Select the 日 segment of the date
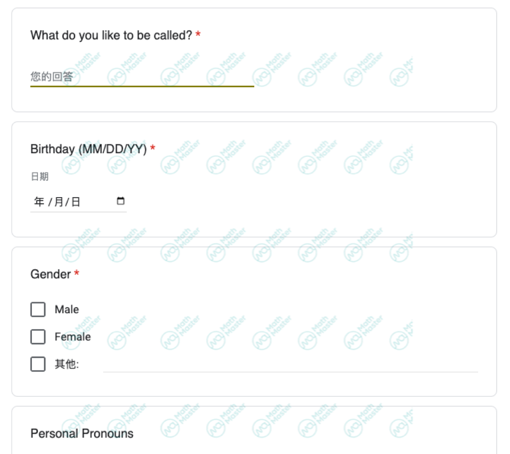This screenshot has width=510, height=454. point(75,202)
